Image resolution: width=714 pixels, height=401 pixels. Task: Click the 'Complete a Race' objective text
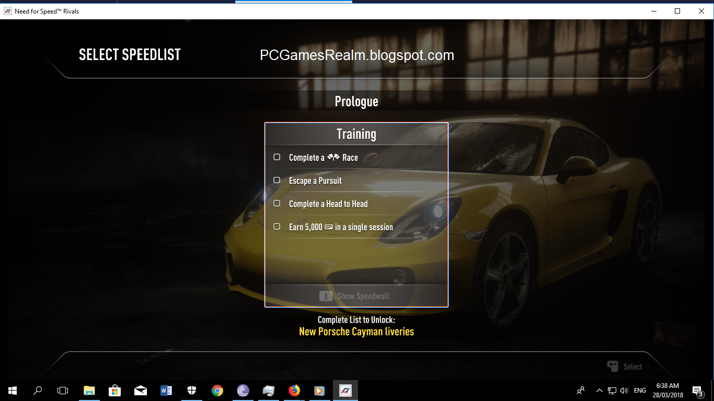[x=324, y=158]
